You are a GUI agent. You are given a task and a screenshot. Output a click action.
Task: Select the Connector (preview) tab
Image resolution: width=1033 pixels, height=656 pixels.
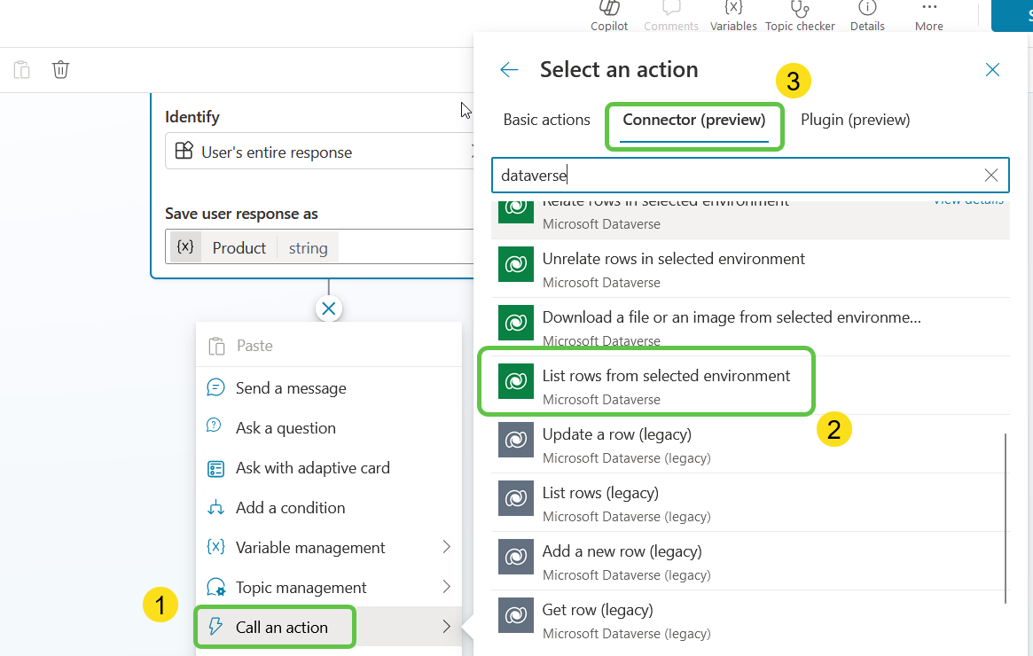(694, 120)
